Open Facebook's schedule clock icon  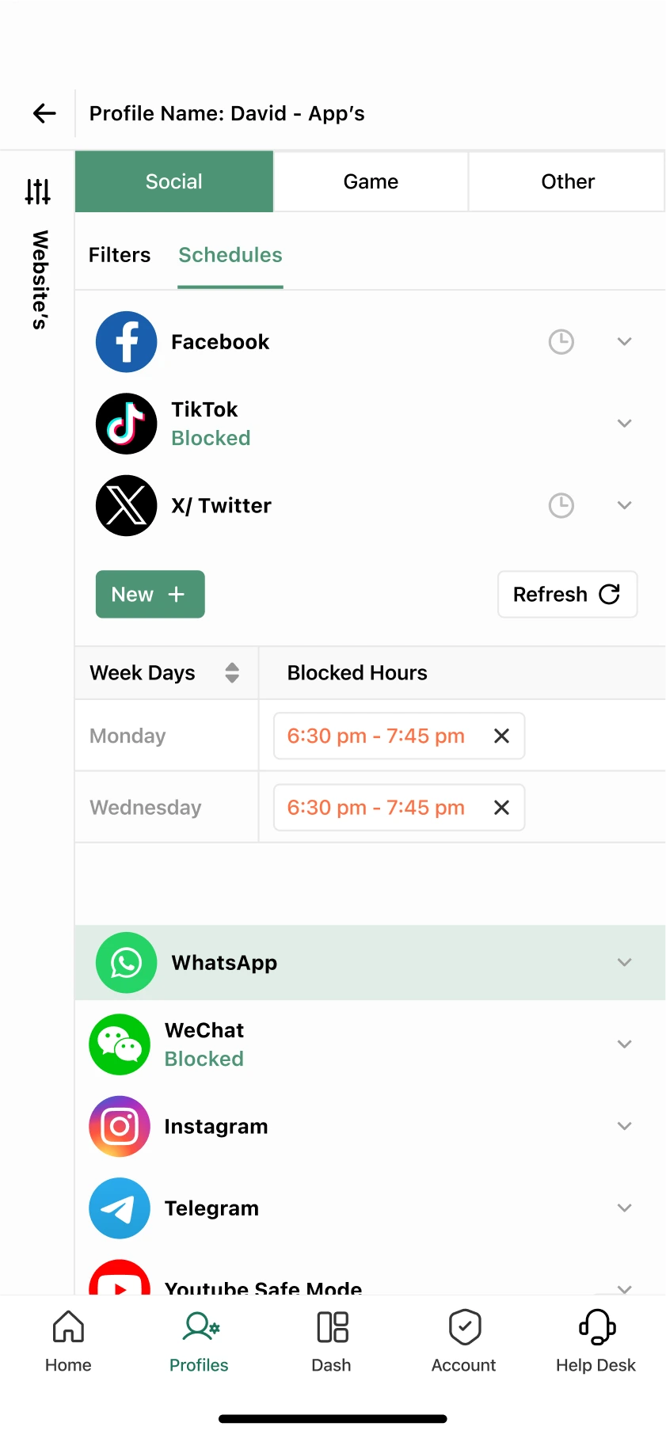561,342
